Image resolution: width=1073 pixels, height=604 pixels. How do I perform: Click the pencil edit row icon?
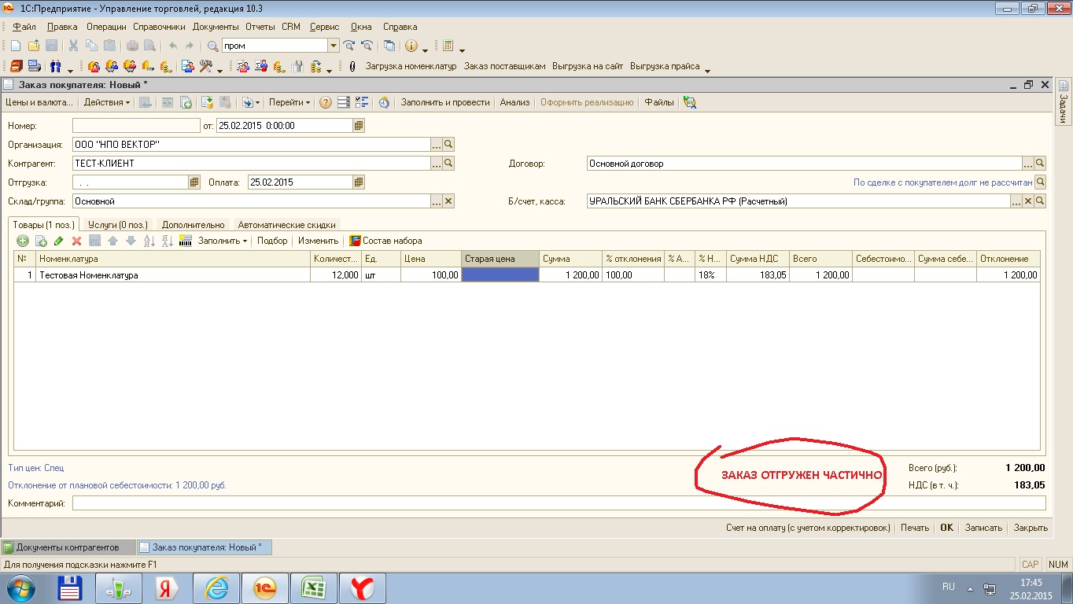tap(59, 241)
